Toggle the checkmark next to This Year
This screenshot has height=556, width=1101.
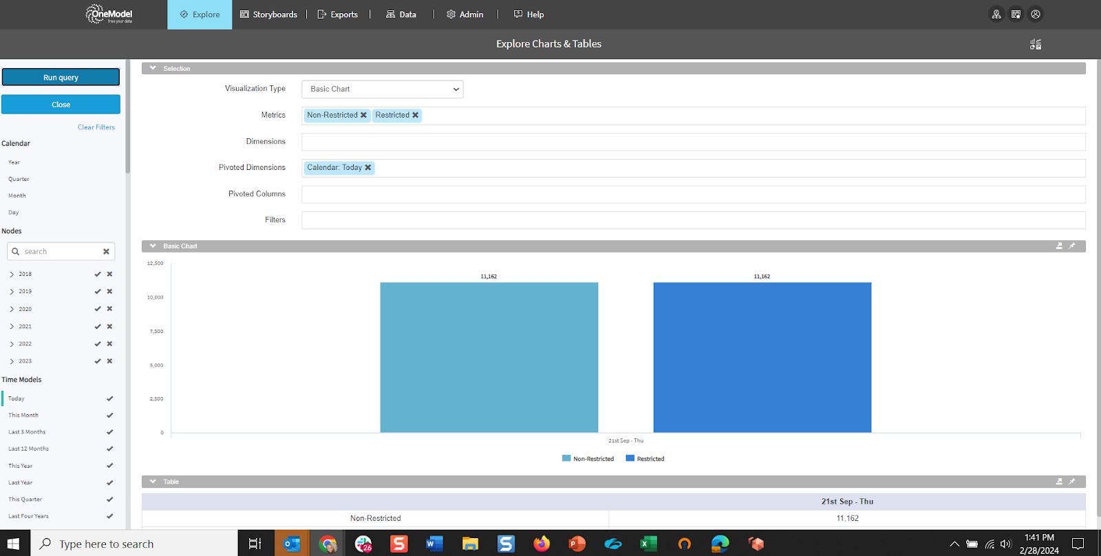click(109, 466)
